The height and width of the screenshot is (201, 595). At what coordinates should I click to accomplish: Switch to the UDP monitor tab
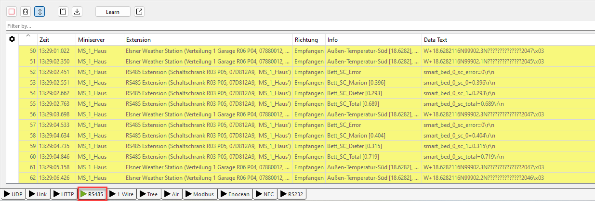coord(13,194)
